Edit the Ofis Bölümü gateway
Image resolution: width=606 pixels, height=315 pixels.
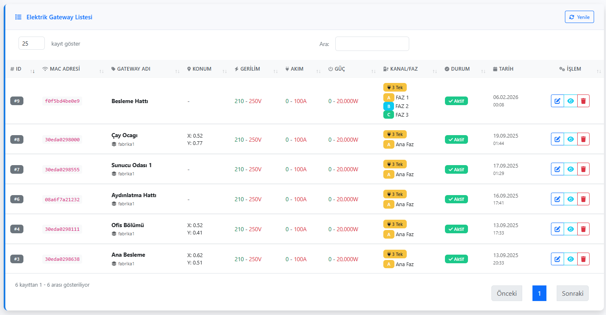[558, 229]
